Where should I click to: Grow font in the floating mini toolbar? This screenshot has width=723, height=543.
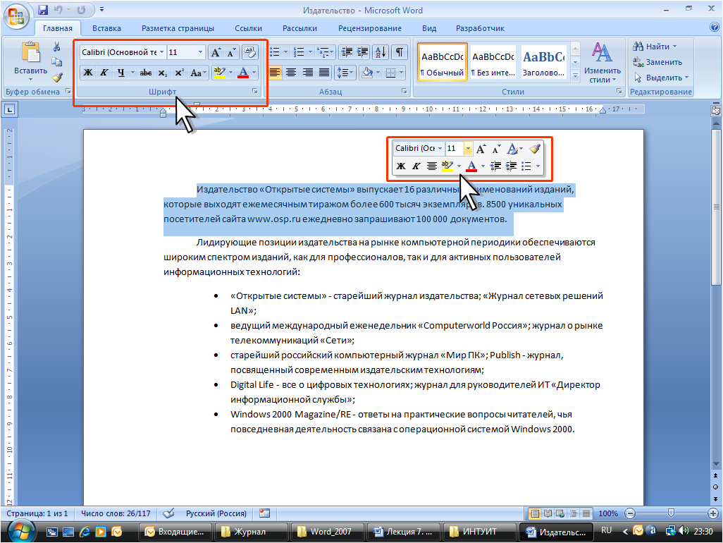pos(481,149)
